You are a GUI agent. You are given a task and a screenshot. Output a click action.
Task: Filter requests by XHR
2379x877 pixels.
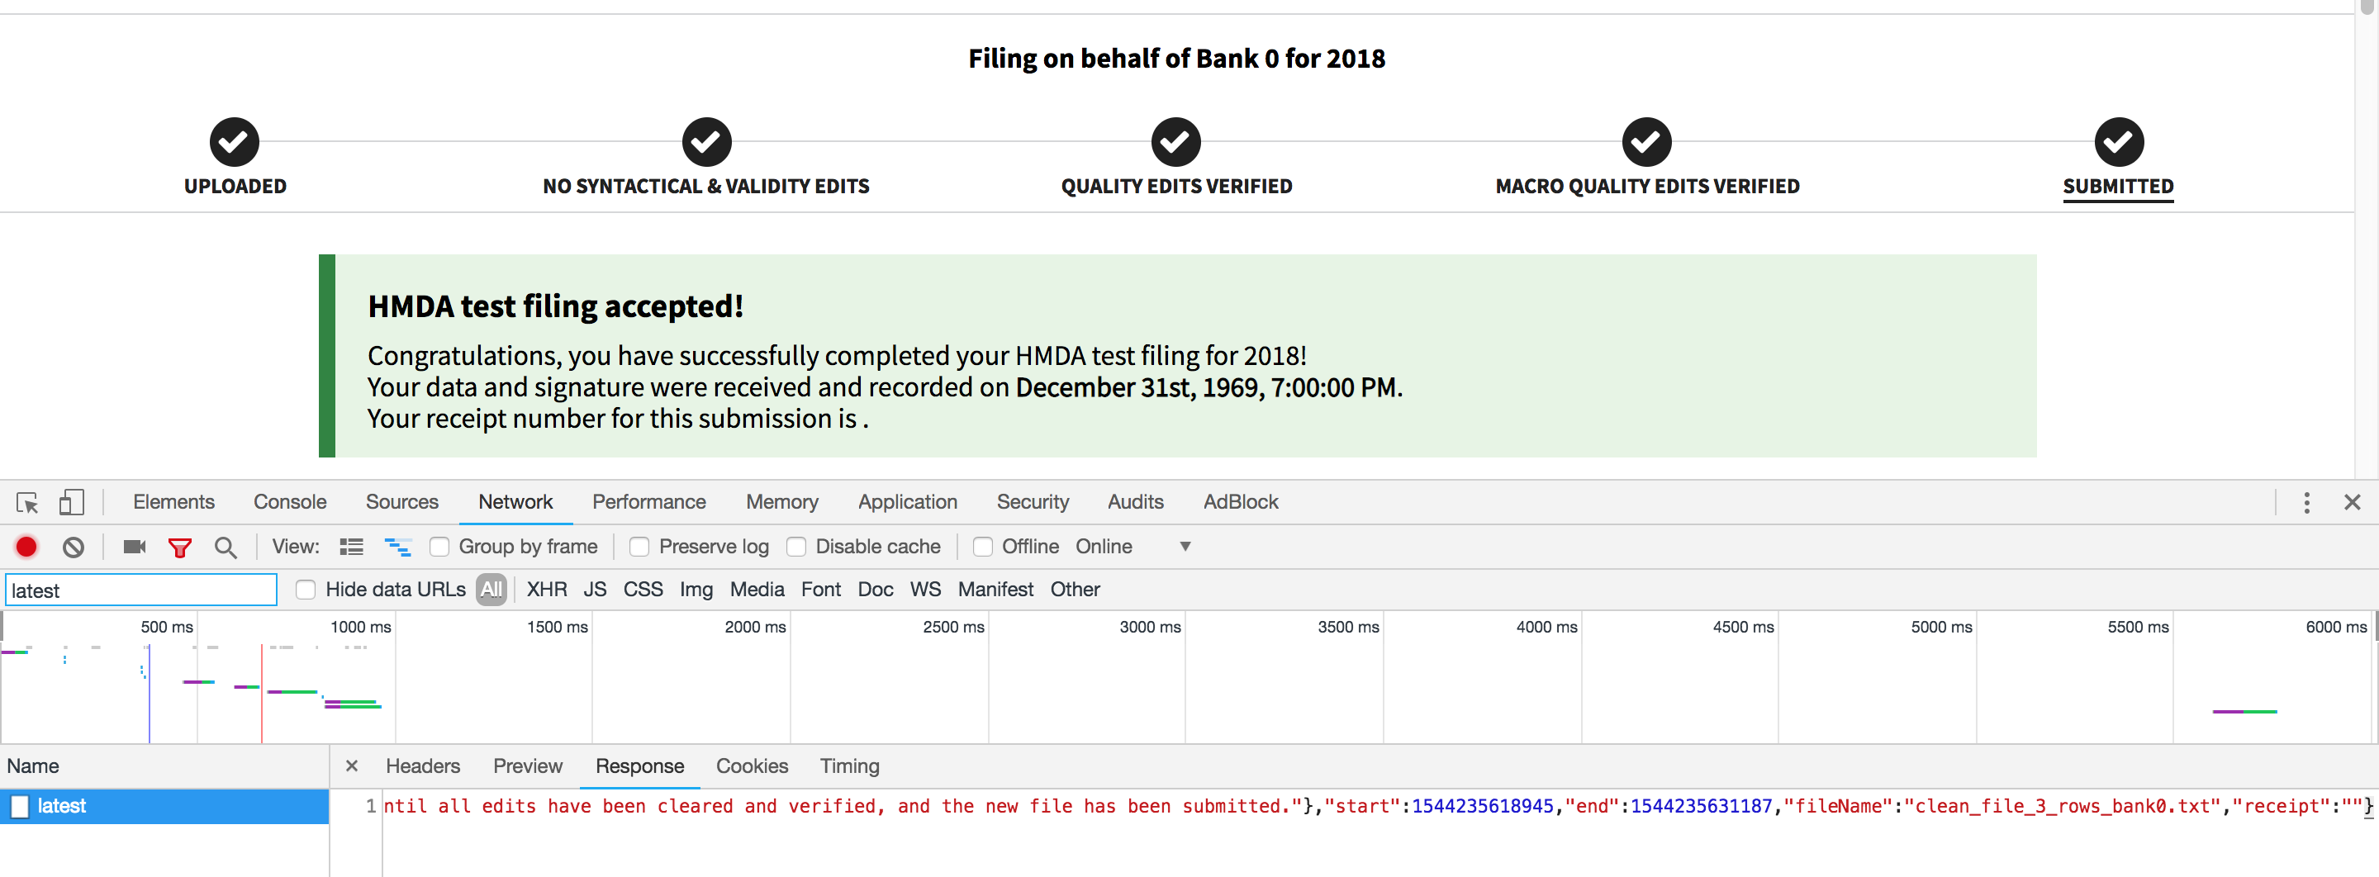coord(547,589)
